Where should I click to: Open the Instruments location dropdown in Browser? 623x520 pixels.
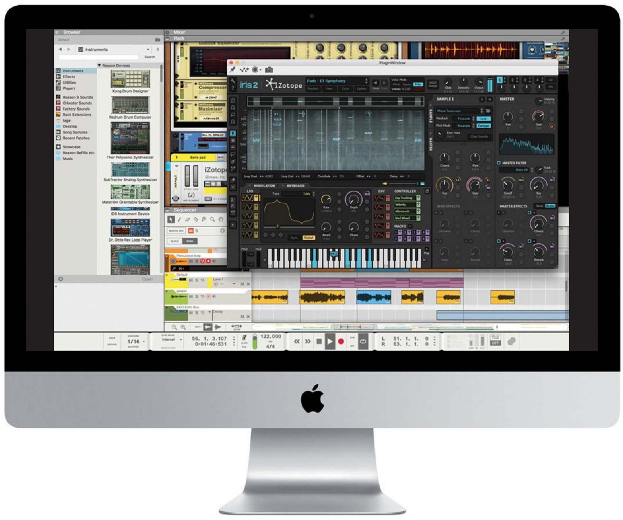coord(148,49)
